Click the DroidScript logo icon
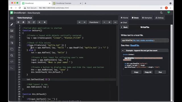Viewport: 182px width, 102px height. point(11,12)
